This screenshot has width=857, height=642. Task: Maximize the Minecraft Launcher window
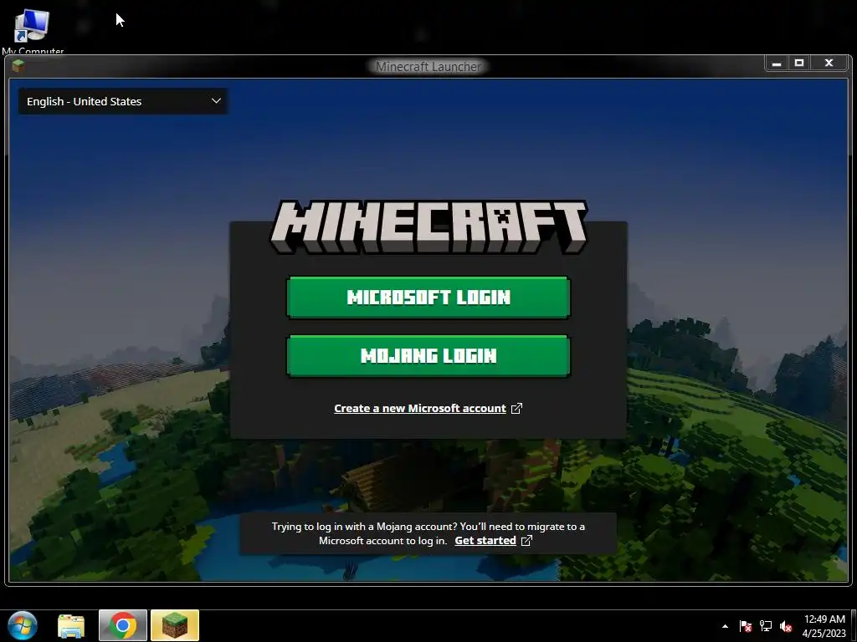click(x=799, y=64)
